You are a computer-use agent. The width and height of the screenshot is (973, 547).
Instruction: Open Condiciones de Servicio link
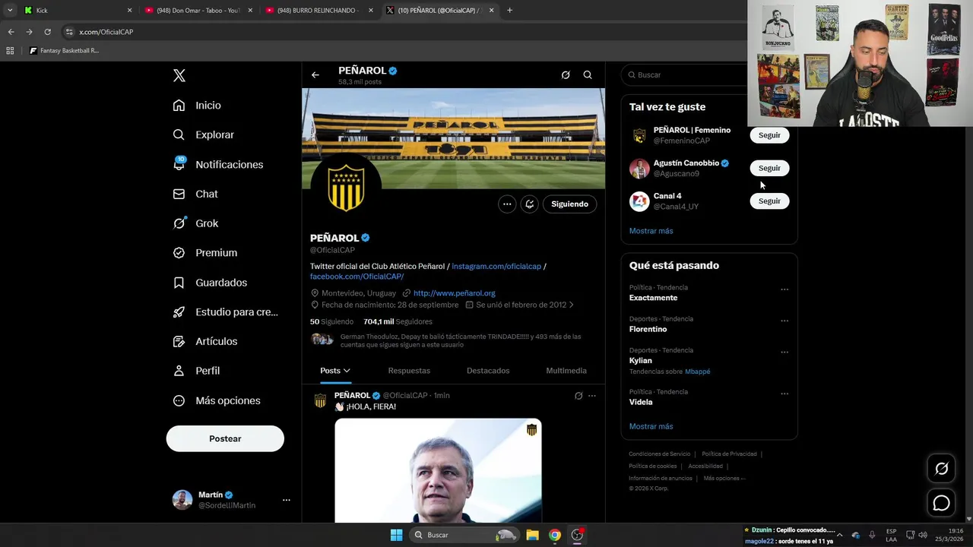660,454
